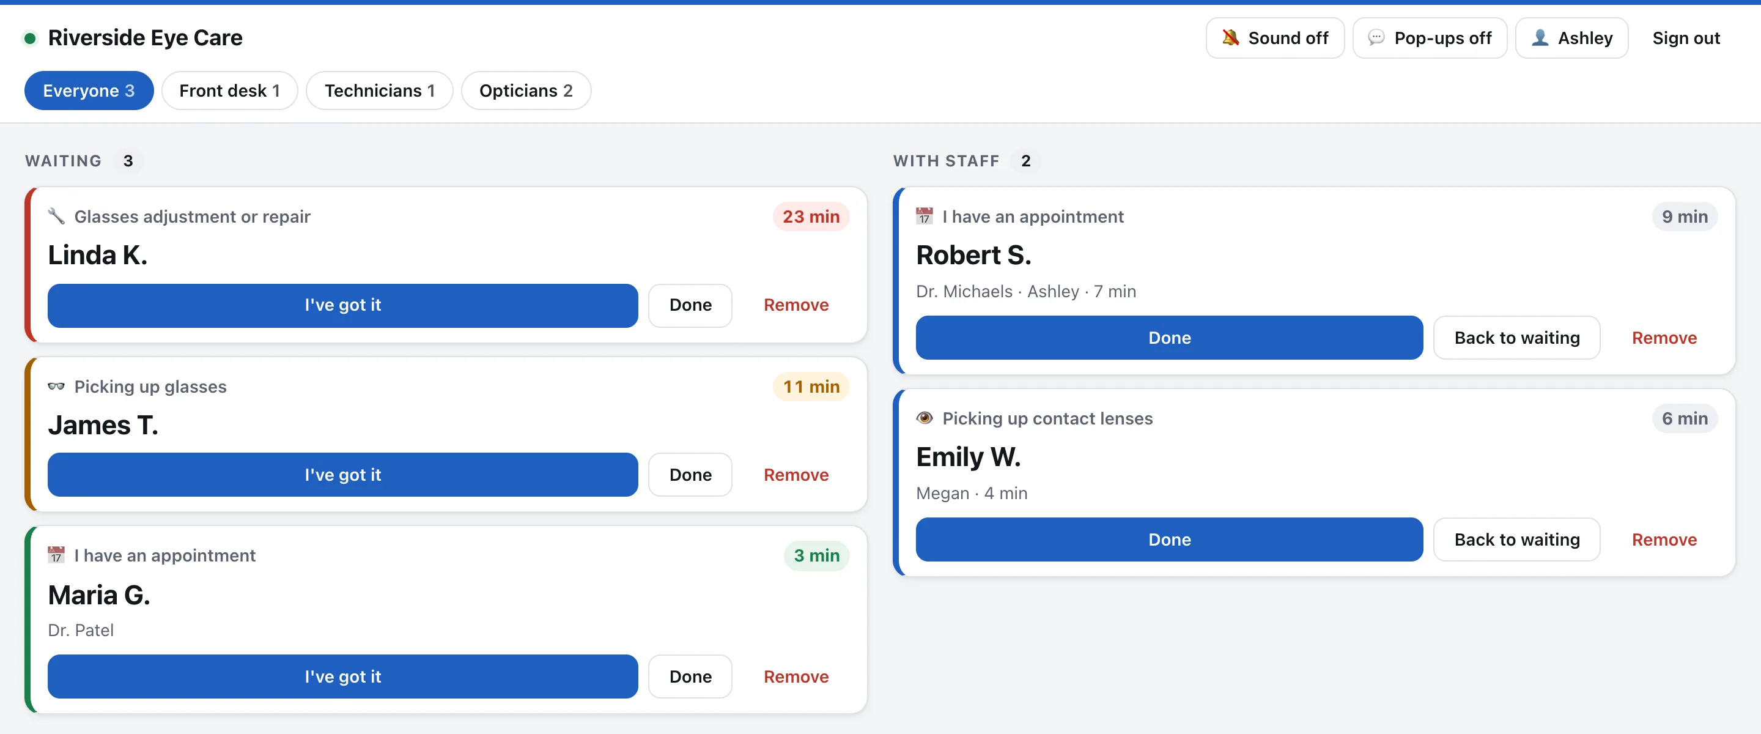Click the speech bubble Pop-ups icon
Screen dimensions: 1761x734
point(1375,38)
